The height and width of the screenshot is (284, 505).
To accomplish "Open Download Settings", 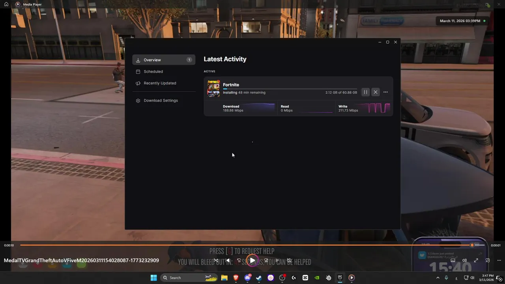I will 164,101.
